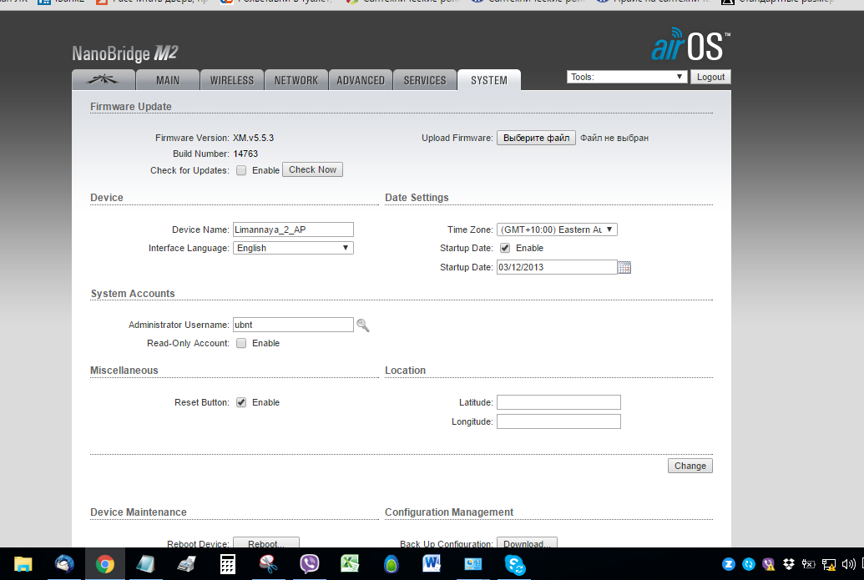This screenshot has height=580, width=864.
Task: Click the Latitude input field
Action: pos(558,402)
